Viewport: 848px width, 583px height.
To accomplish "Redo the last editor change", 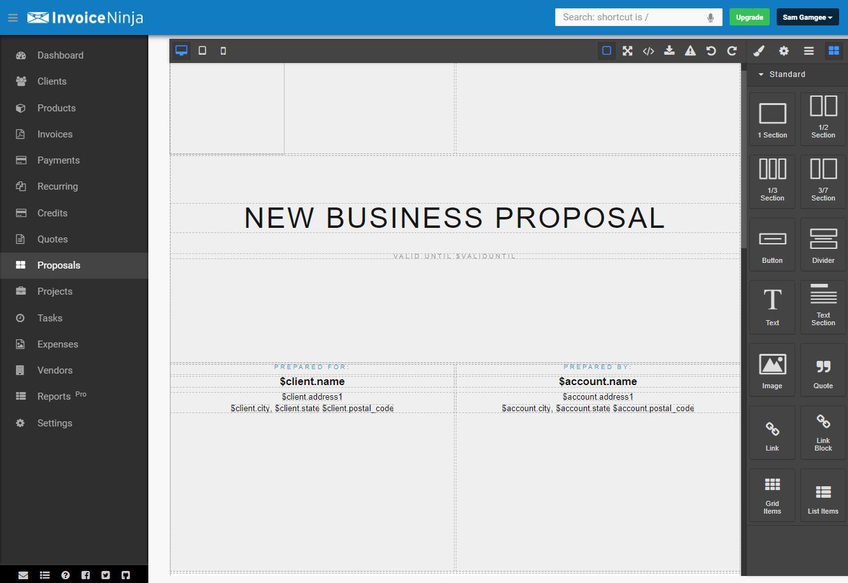I will tap(732, 51).
